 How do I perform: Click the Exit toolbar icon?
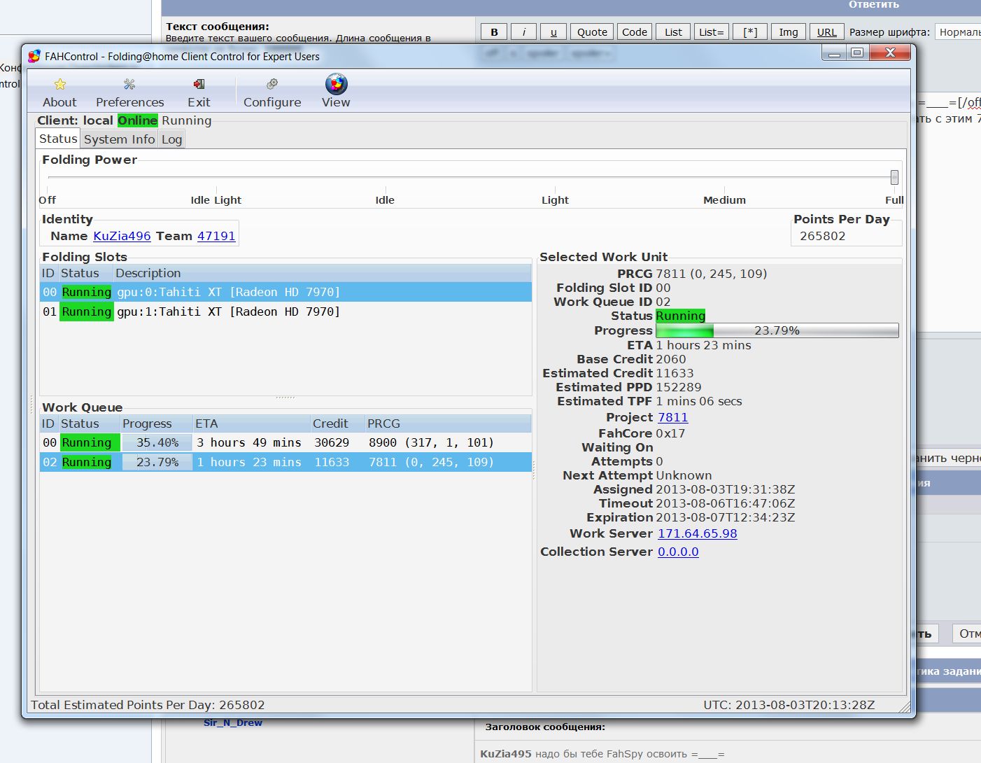pos(199,85)
